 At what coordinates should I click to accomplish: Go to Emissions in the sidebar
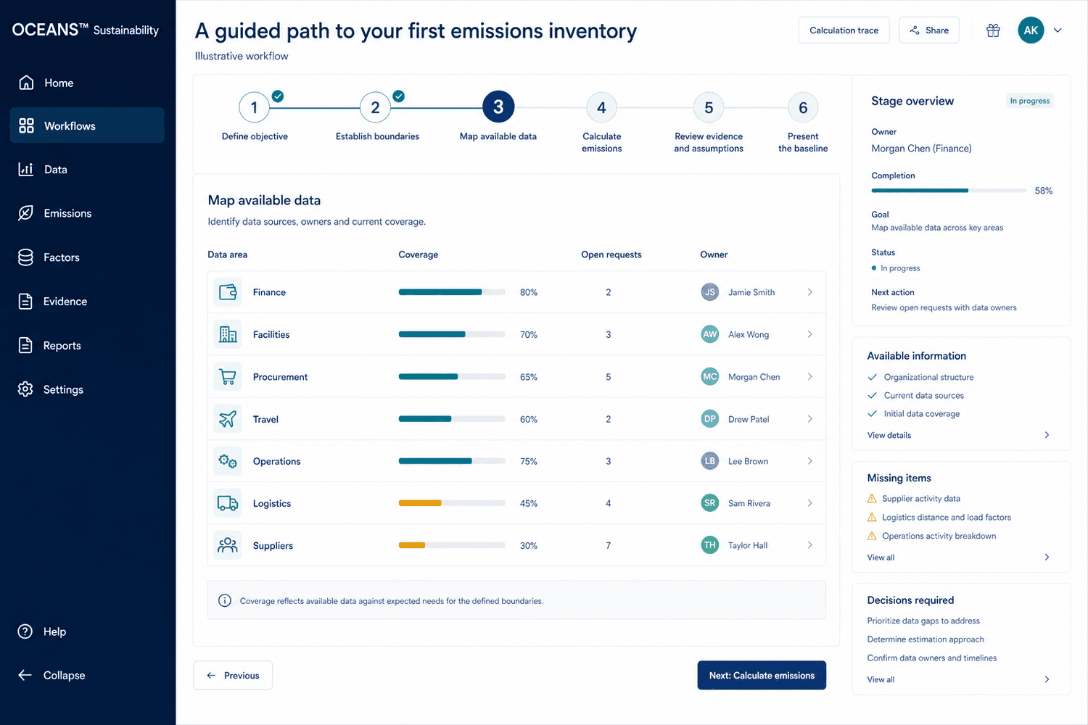pyautogui.click(x=87, y=213)
